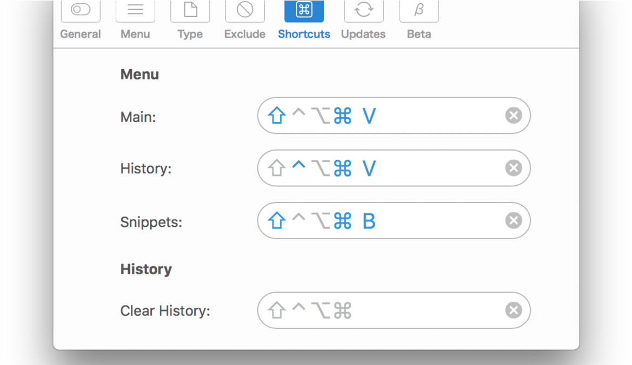Toggle Shift modifier in Main shortcut
This screenshot has height=365, width=632.
click(x=277, y=116)
